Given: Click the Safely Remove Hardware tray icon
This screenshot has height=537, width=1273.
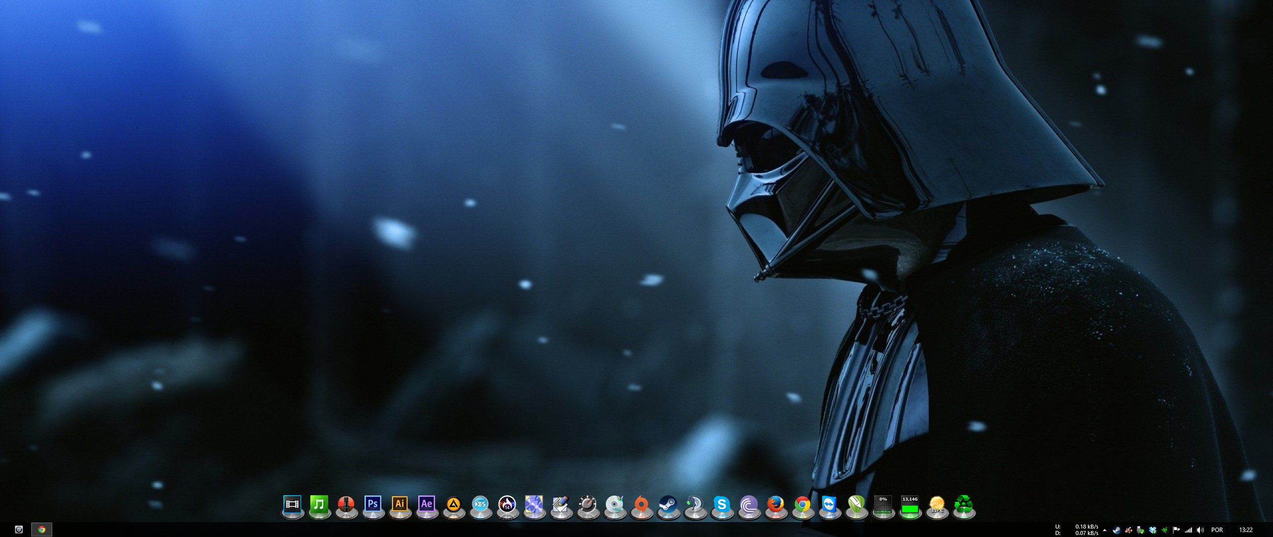Looking at the screenshot, I should coord(1141,530).
